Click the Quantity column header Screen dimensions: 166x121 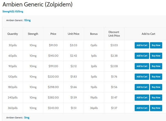pos(13,34)
